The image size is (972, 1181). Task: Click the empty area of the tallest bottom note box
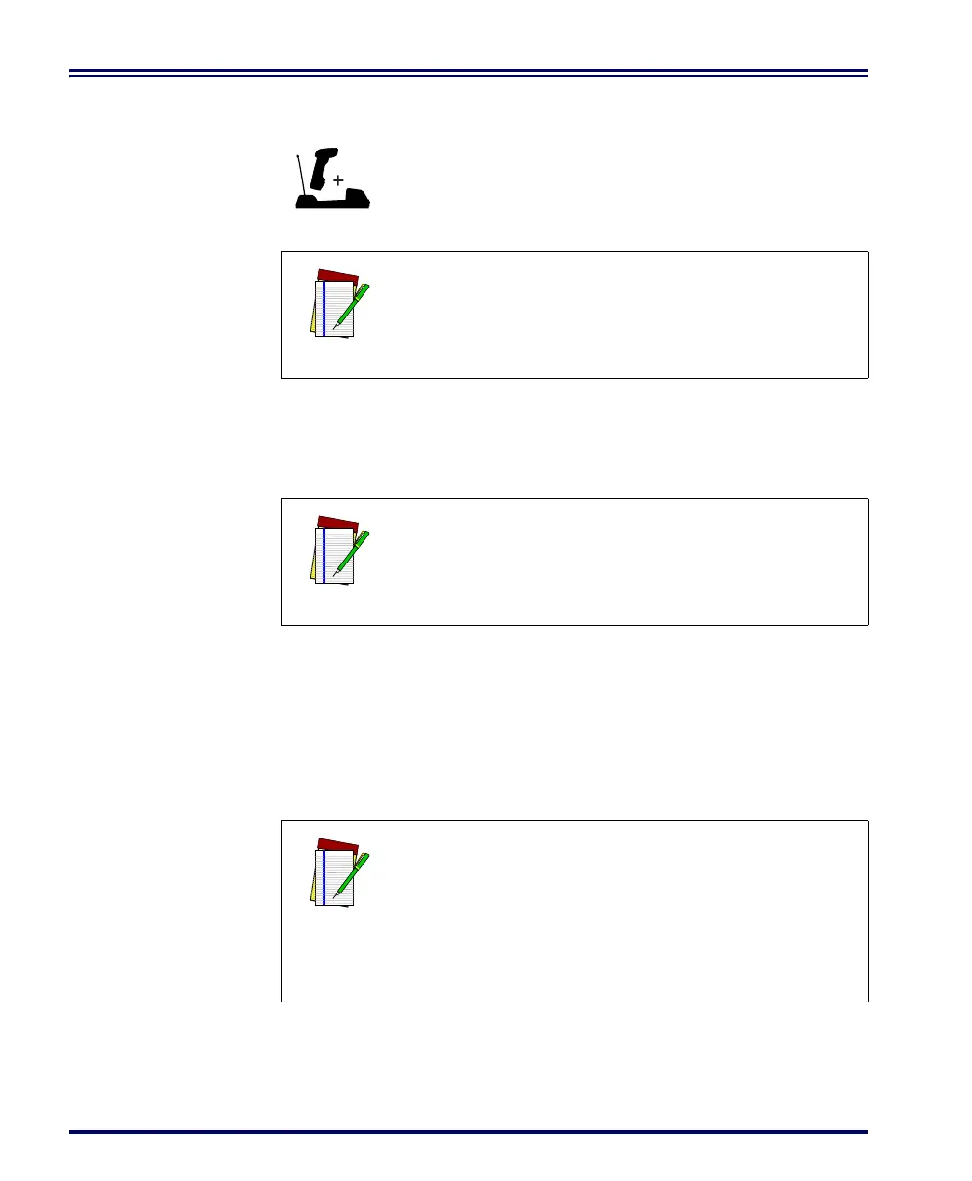(617, 911)
